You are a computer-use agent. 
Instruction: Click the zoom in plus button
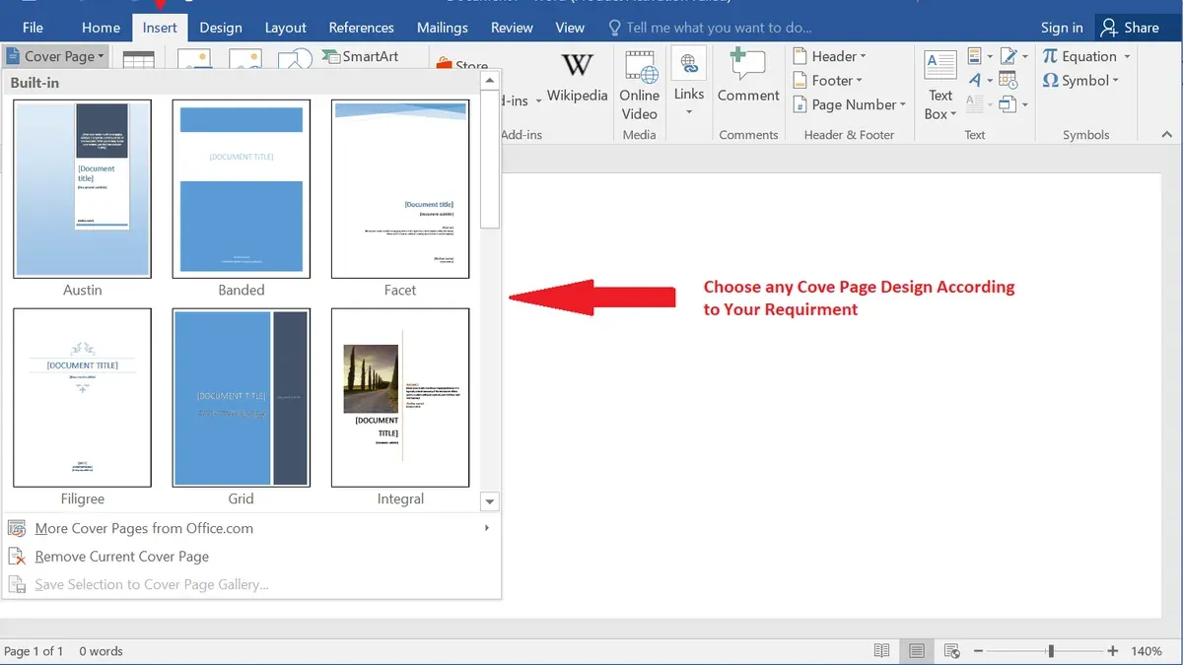tap(1113, 651)
